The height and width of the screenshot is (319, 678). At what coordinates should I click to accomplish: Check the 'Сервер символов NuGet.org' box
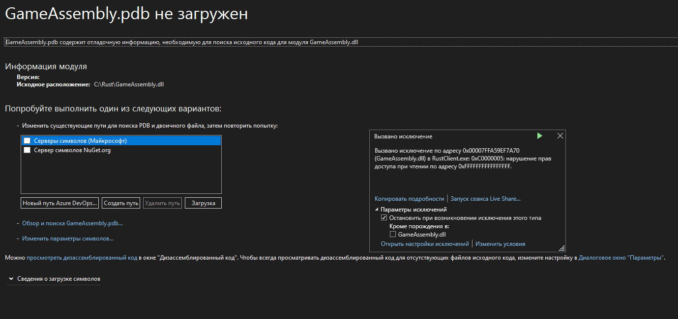[27, 150]
